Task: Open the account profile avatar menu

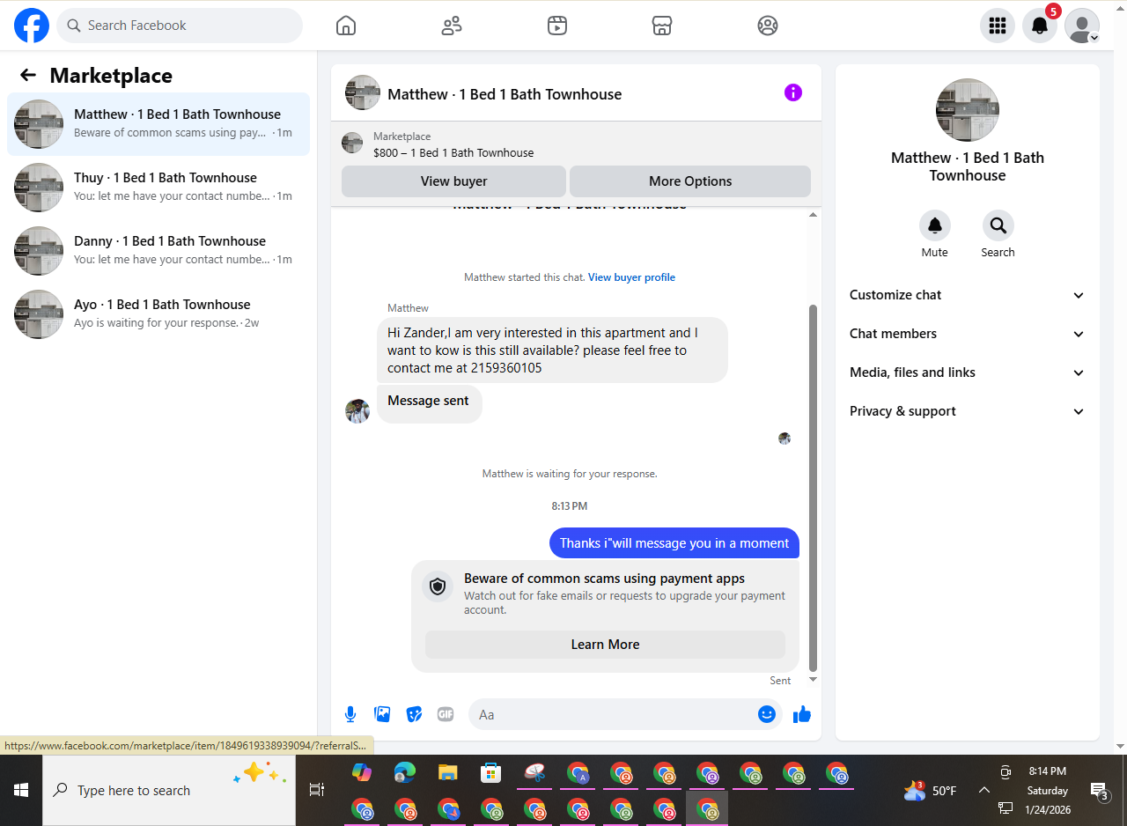Action: point(1082,26)
